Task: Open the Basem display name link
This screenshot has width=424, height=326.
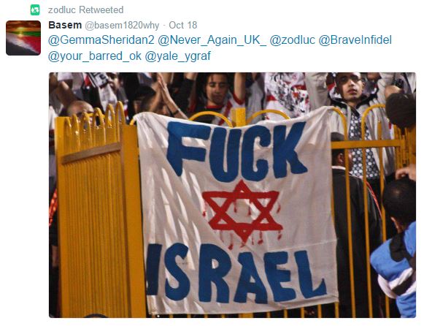Action: pyautogui.click(x=65, y=25)
